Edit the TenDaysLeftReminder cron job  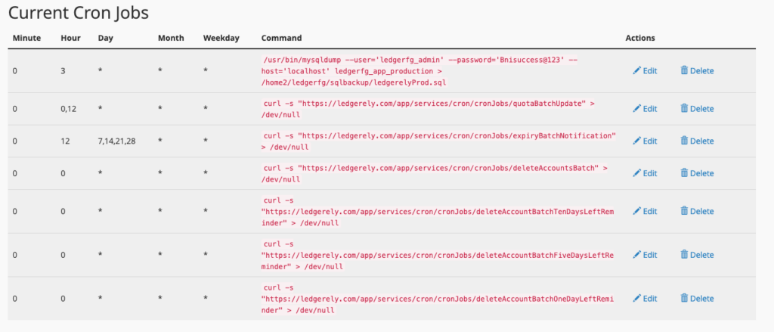coord(645,211)
